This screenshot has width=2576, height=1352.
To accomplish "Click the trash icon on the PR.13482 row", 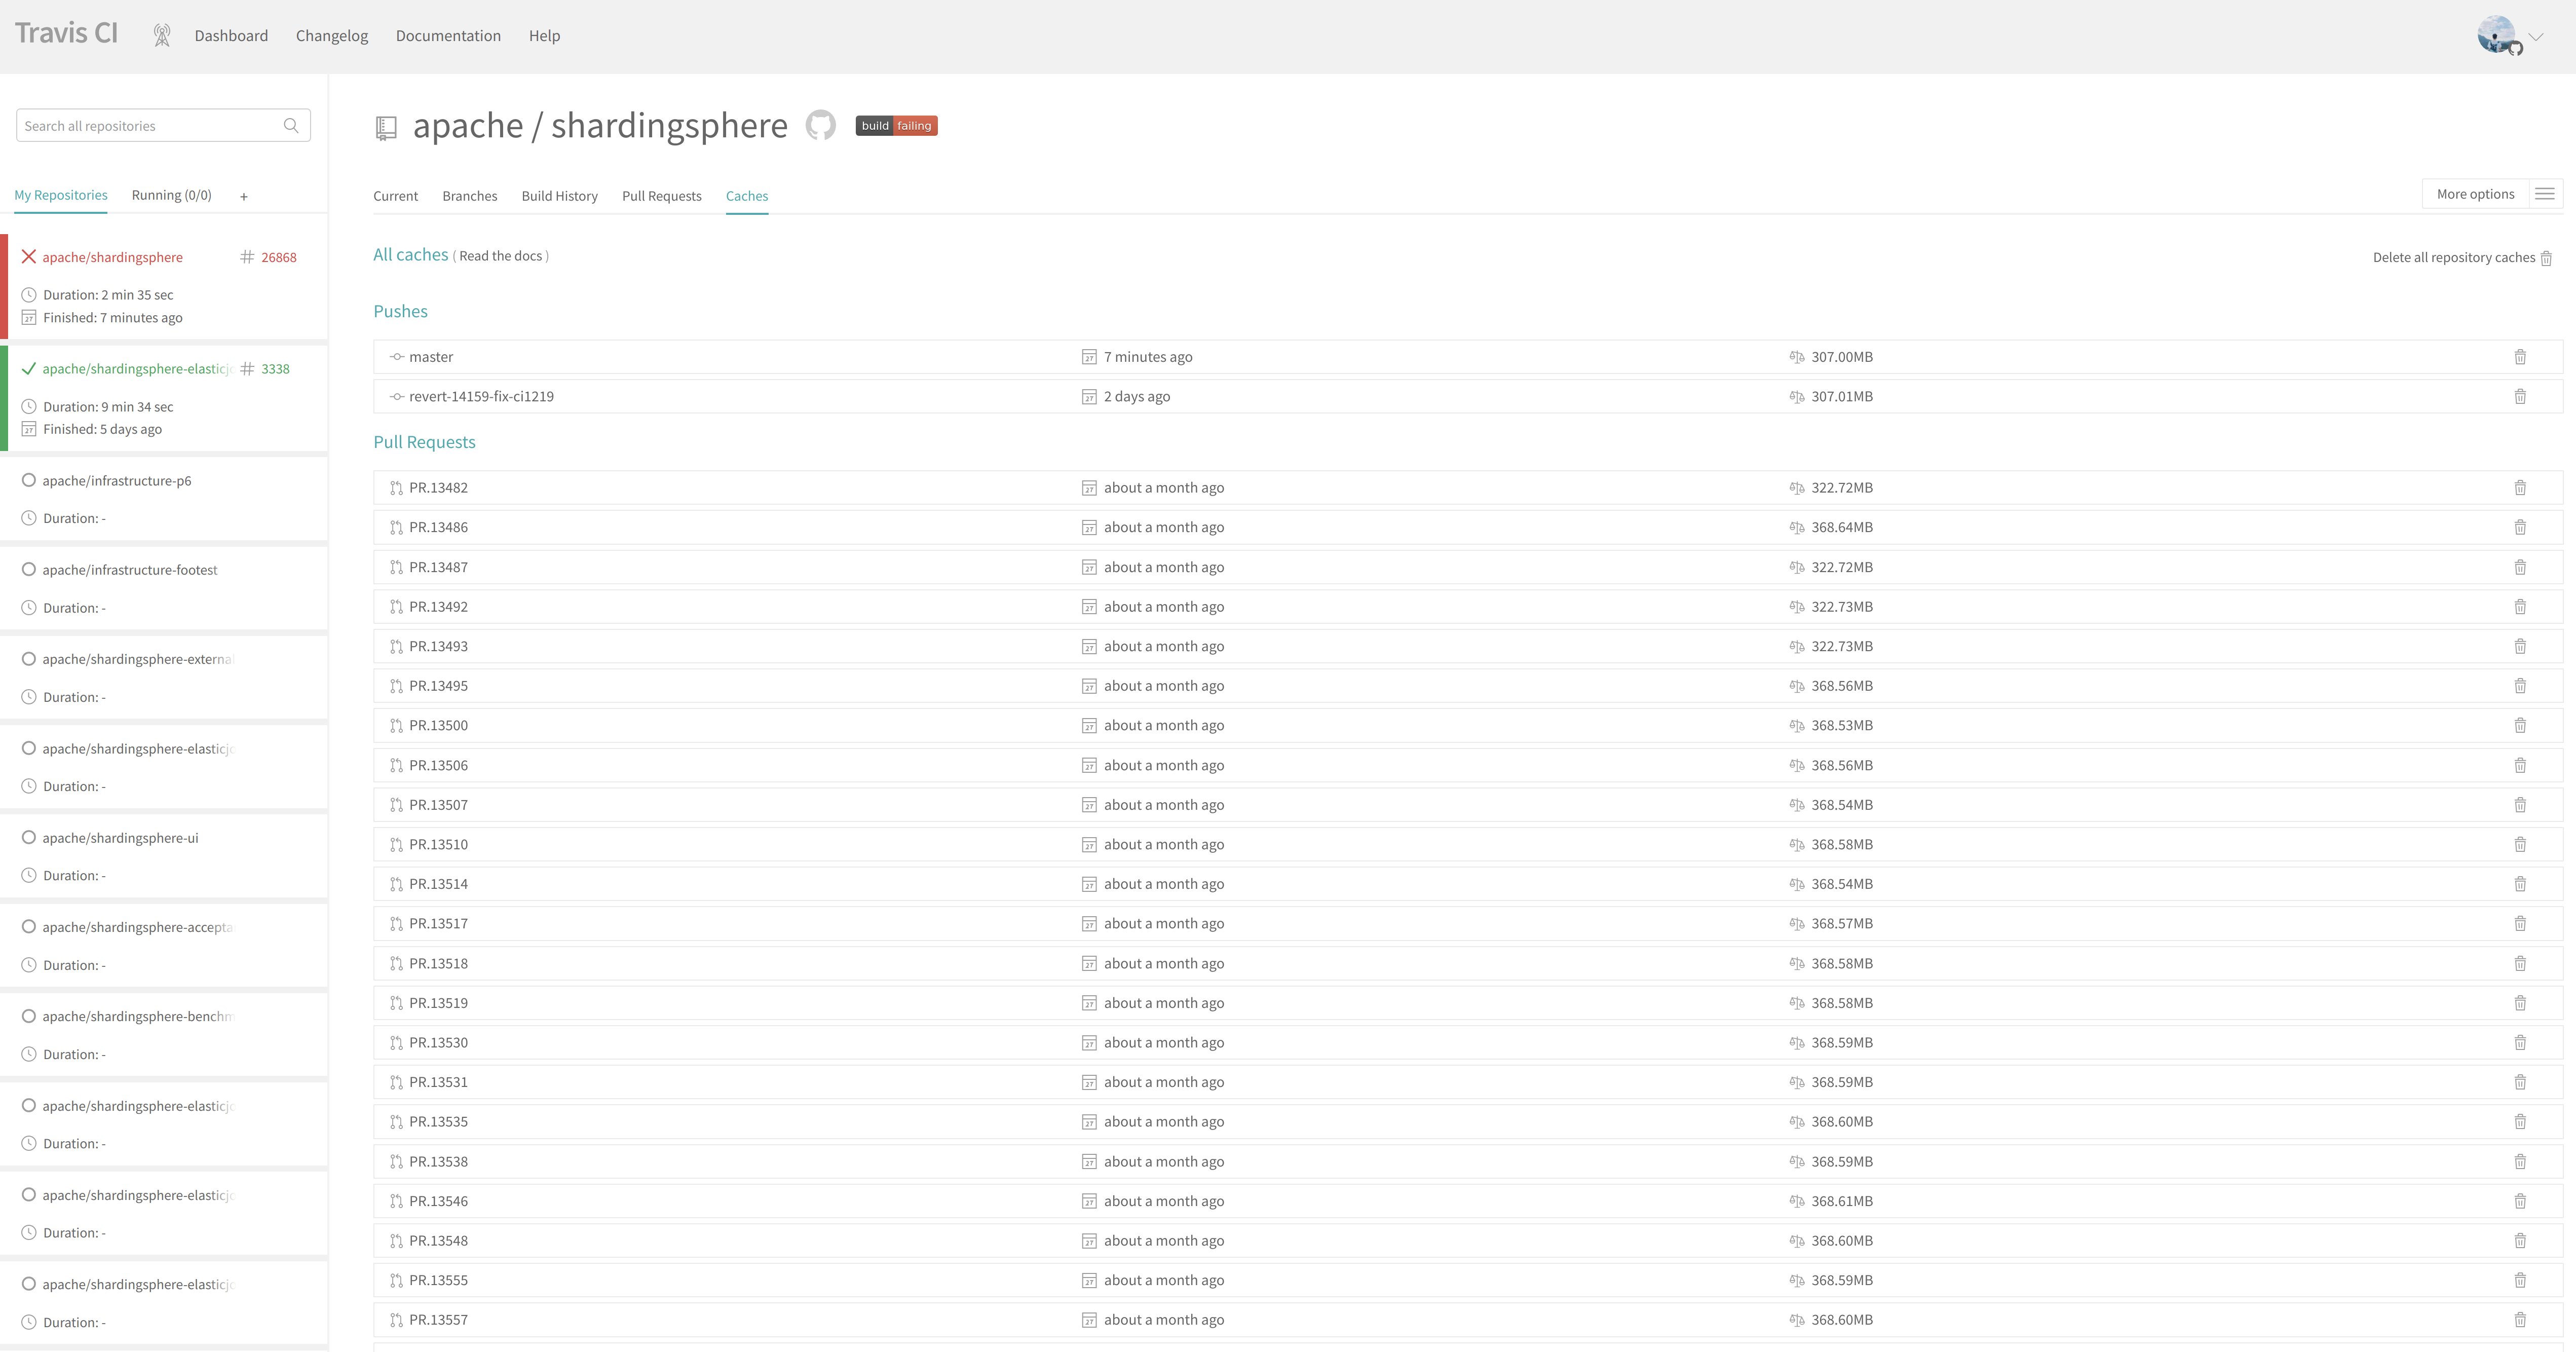I will 2520,488.
